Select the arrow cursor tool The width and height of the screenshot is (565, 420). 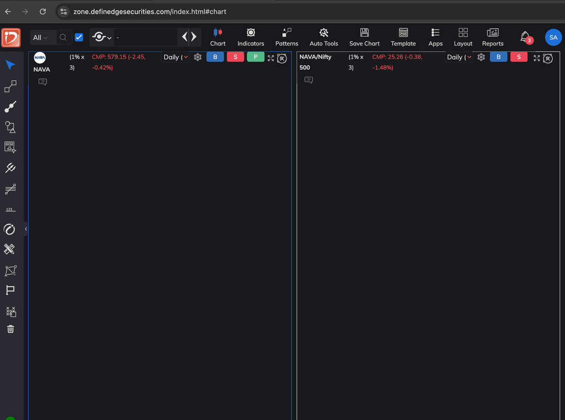point(10,65)
